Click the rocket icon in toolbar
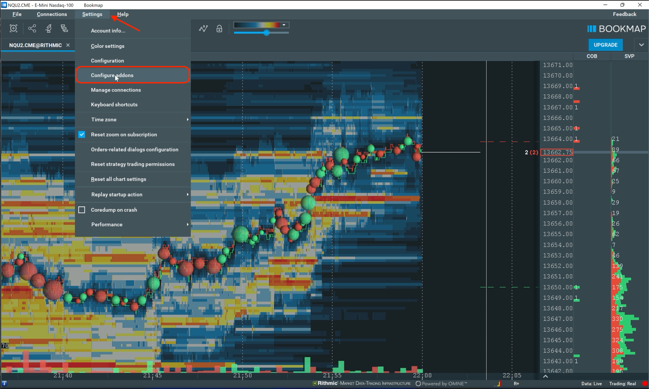649x389 pixels. click(48, 28)
